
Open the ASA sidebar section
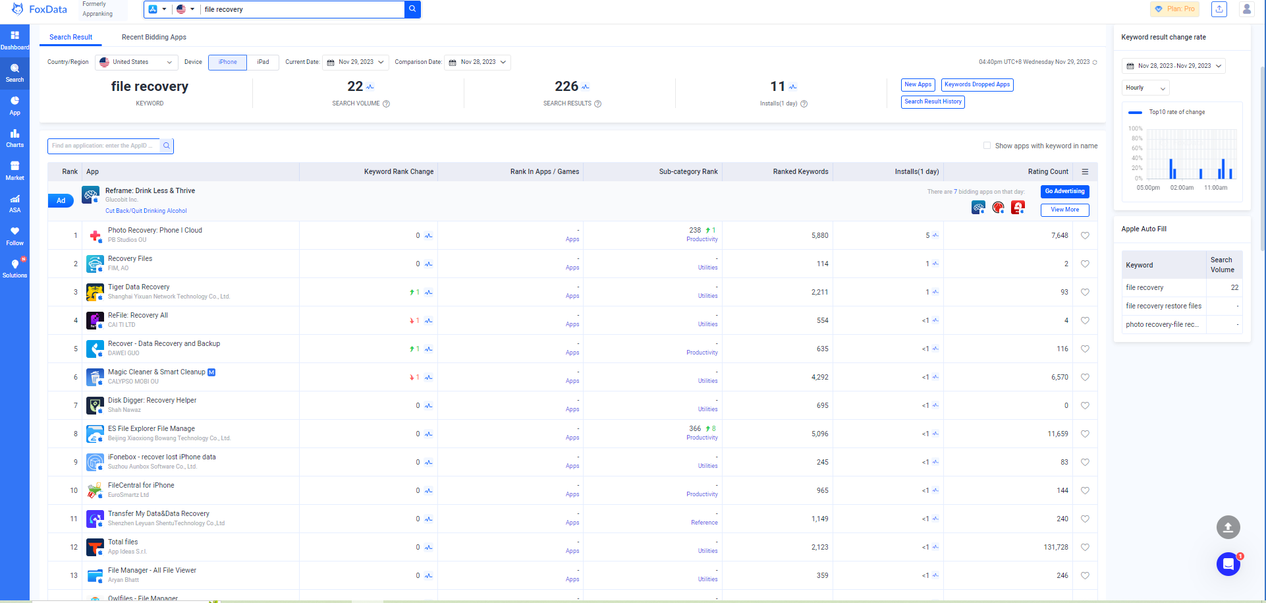click(x=14, y=203)
